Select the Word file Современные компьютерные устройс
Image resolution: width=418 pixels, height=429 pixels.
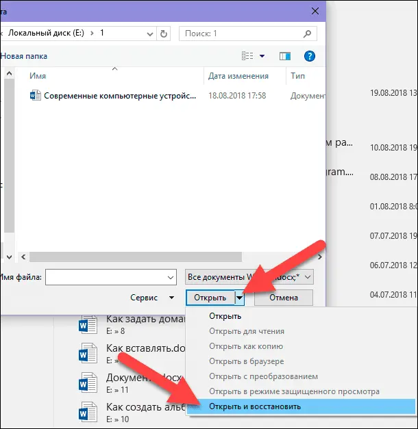[x=120, y=96]
